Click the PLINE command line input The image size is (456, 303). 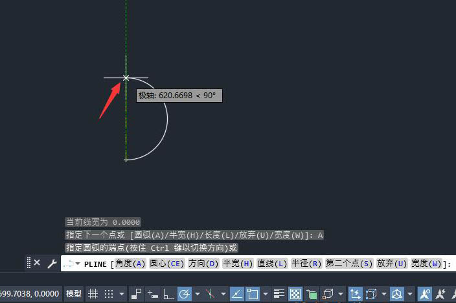pos(258,264)
